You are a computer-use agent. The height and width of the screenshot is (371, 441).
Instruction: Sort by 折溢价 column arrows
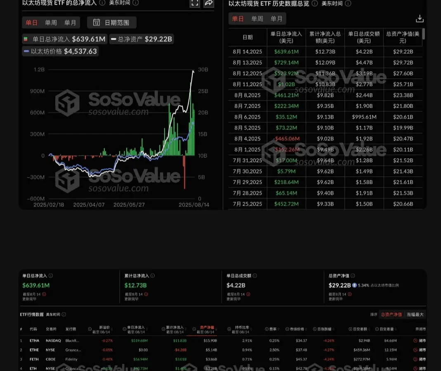pyautogui.click(x=112, y=329)
